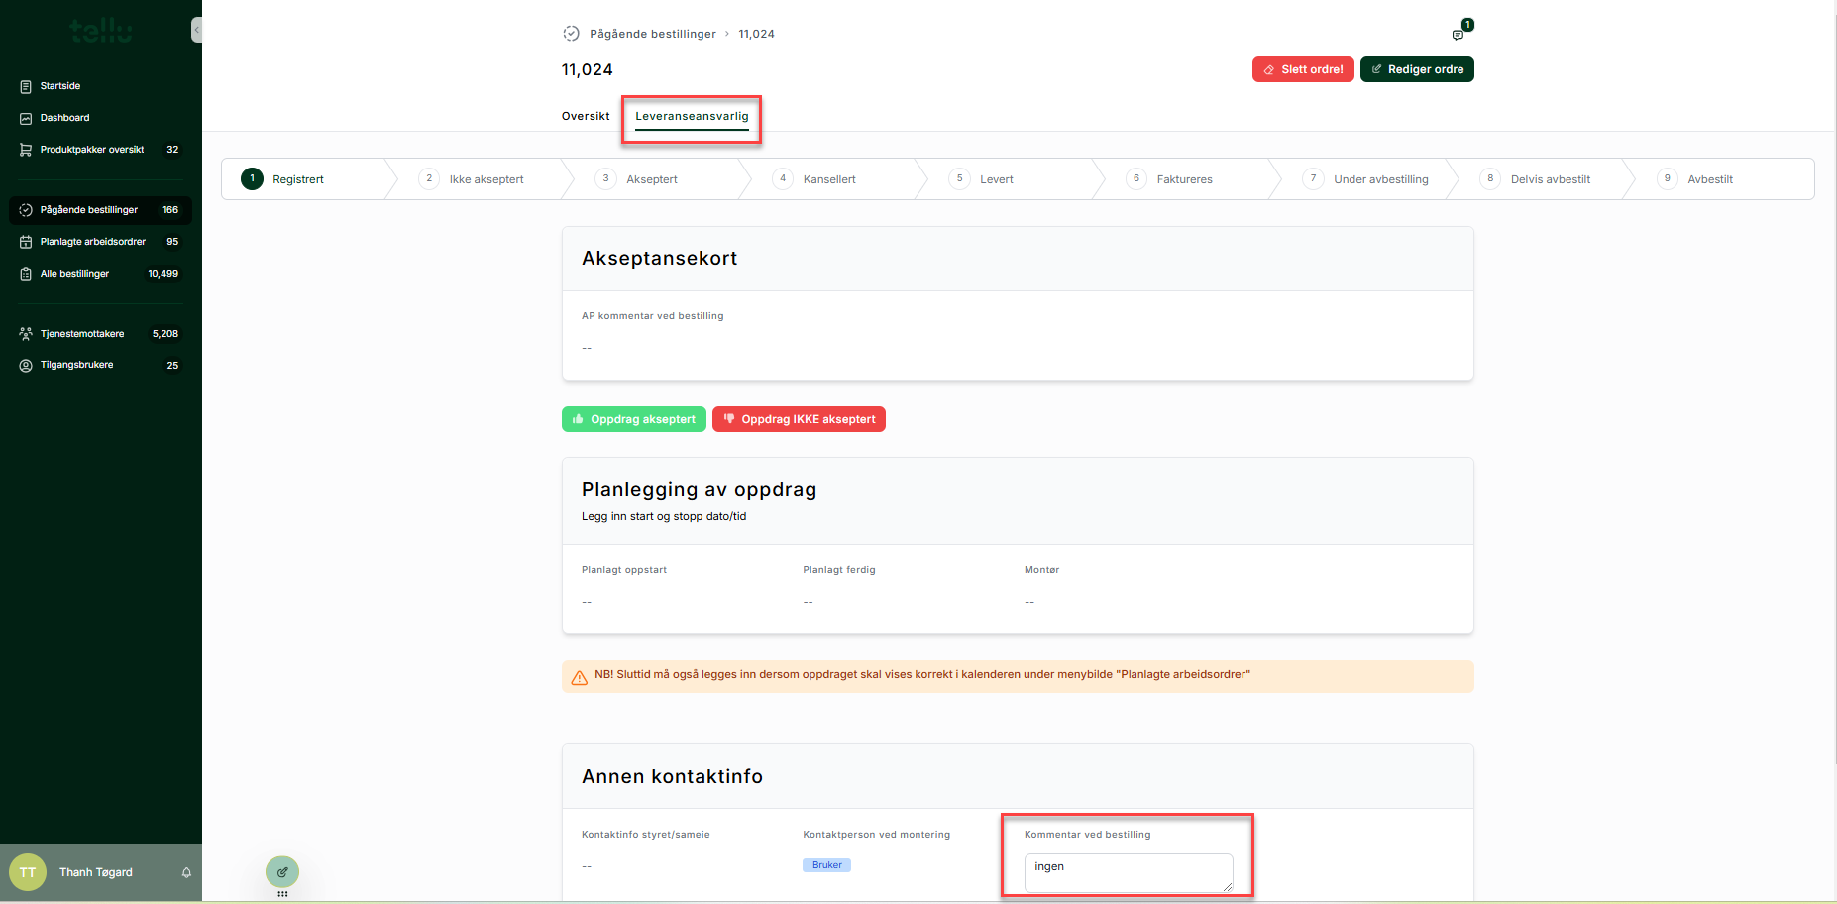The width and height of the screenshot is (1837, 904).
Task: Open Dashboard in the sidebar
Action: (64, 118)
